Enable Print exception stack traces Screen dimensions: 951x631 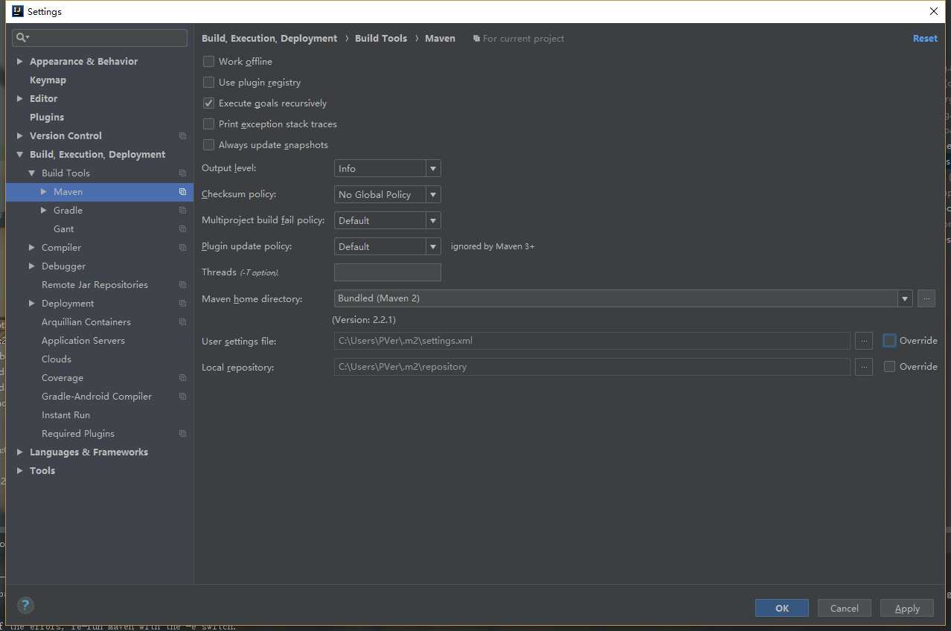(208, 124)
